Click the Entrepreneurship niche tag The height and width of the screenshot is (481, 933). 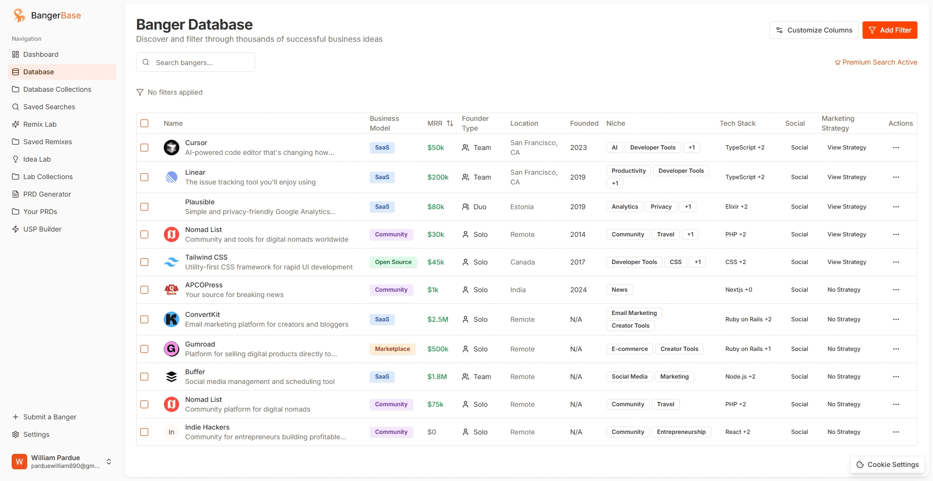point(681,432)
